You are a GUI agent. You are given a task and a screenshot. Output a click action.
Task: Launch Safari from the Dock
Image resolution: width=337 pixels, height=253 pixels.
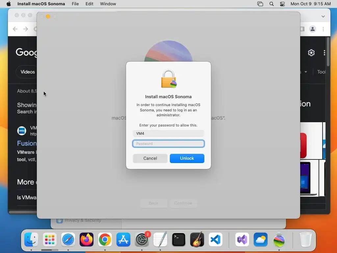[68, 239]
